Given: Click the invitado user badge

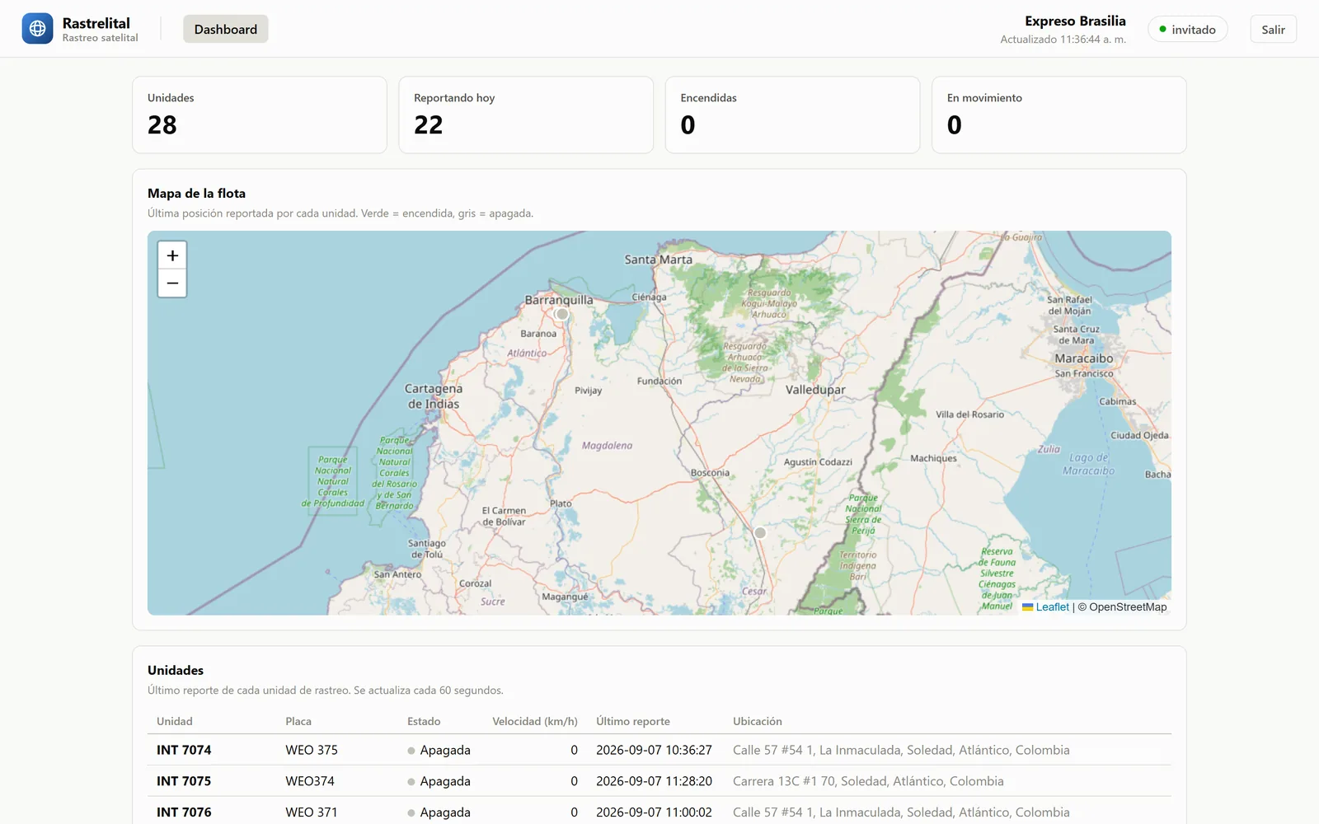Looking at the screenshot, I should 1187,29.
